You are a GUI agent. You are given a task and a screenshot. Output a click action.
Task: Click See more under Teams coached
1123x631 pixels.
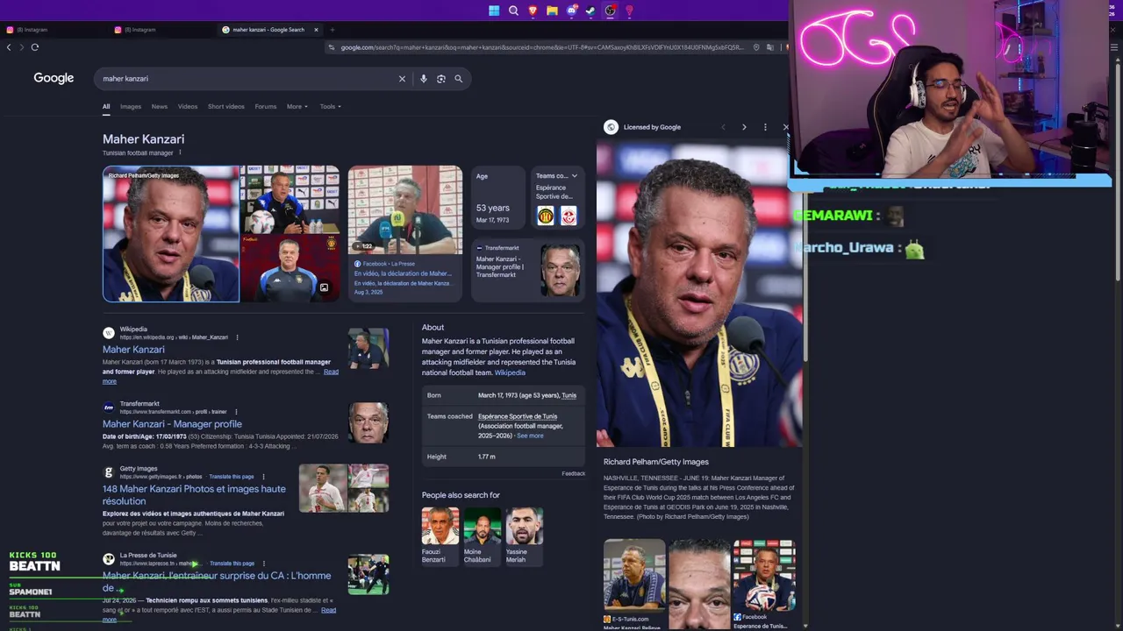point(530,436)
